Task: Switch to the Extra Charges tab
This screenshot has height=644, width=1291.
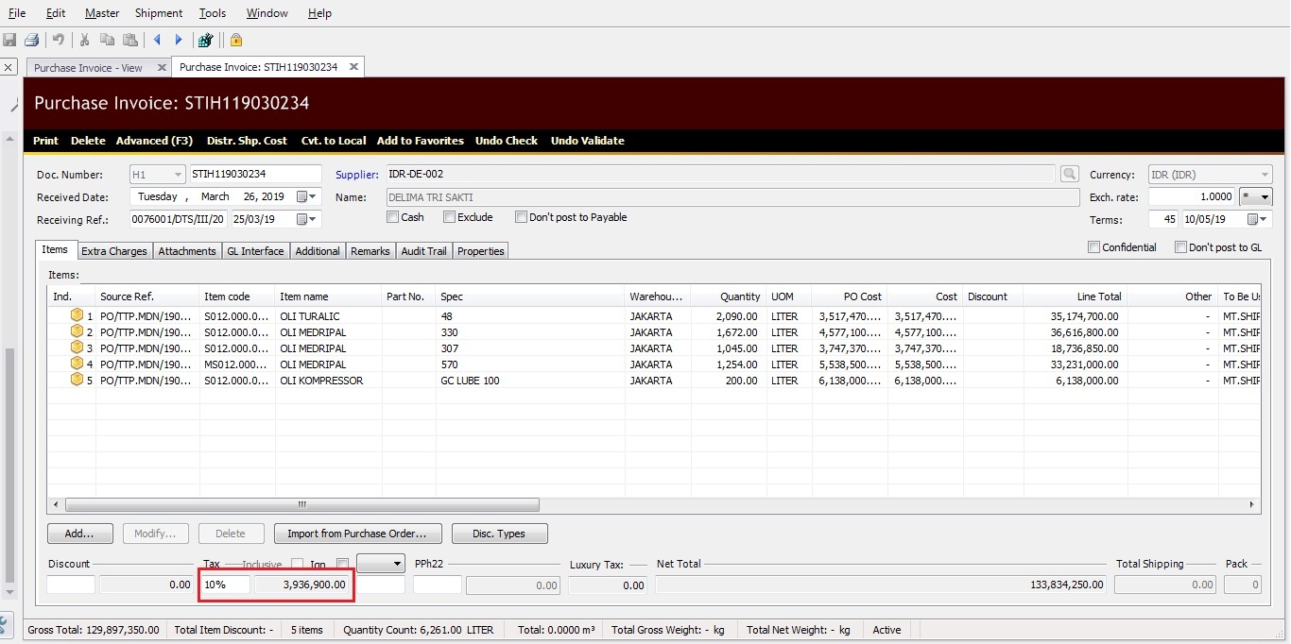Action: click(x=113, y=251)
